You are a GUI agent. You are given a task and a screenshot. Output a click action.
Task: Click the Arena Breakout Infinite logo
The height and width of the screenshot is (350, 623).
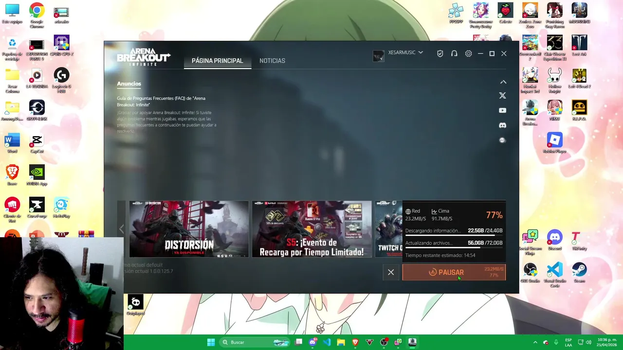point(144,56)
